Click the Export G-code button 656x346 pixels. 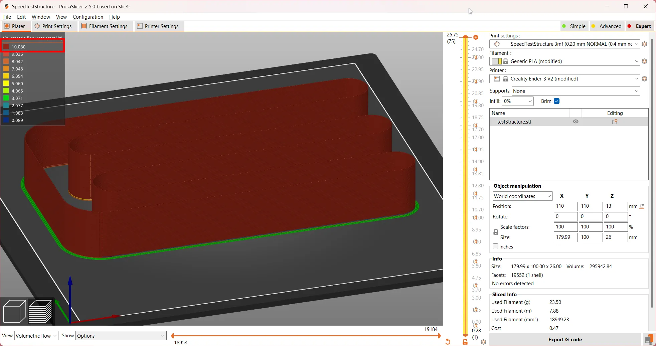coord(565,339)
